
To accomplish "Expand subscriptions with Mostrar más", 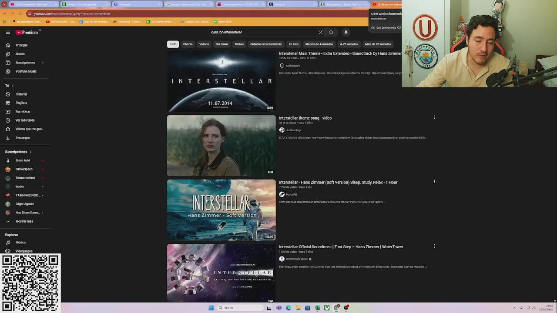I will (x=25, y=221).
